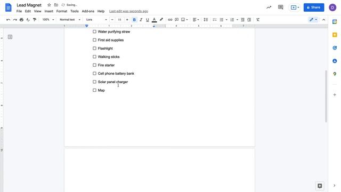Open the activity dashboard trend icon
341x192 pixels.
point(269,7)
